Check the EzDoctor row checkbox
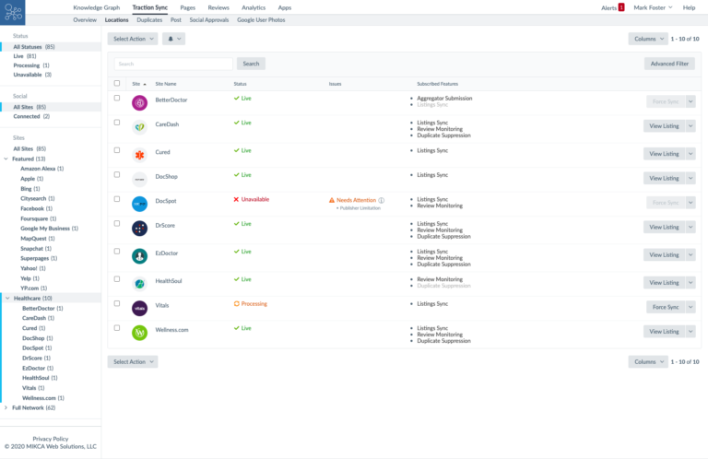Viewport: 708px width, 459px height. [117, 252]
